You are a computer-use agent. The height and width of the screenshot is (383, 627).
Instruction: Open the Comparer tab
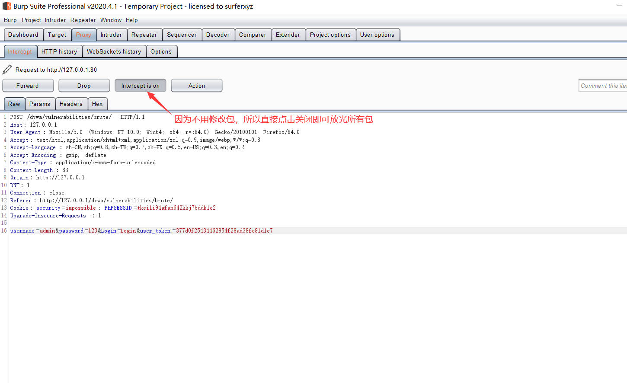pos(253,35)
